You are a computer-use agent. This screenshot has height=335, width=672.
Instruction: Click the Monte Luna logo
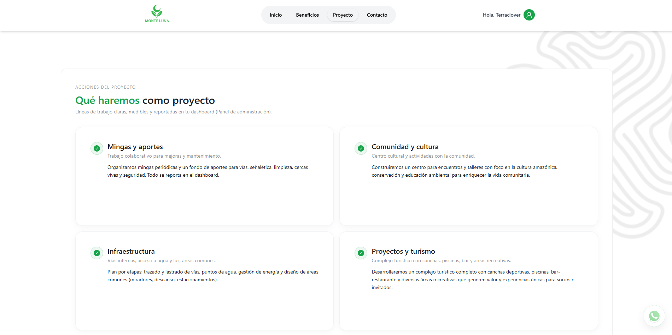[x=157, y=14]
